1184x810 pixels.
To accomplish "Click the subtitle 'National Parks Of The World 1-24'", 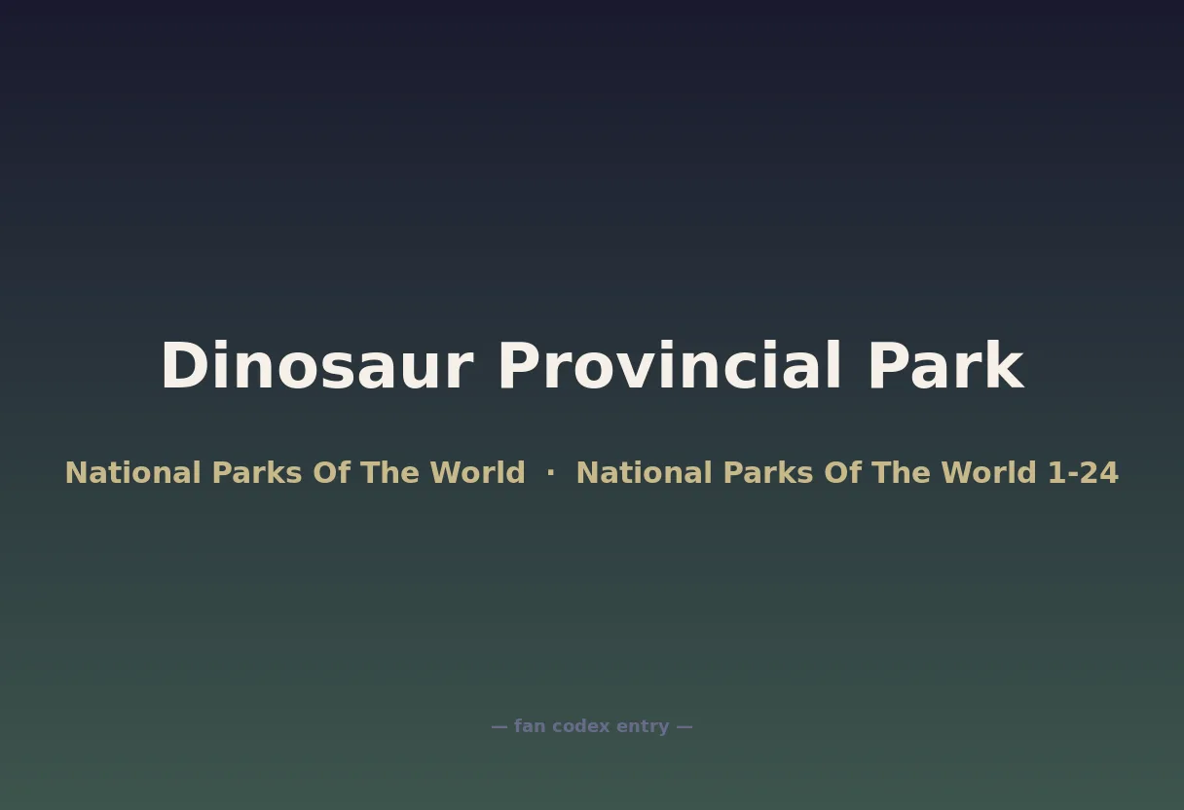I will tap(847, 473).
